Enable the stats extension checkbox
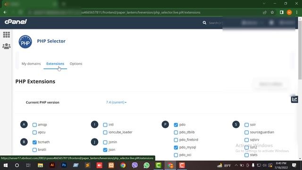Viewport: 302px width, 170px height. tap(246, 155)
